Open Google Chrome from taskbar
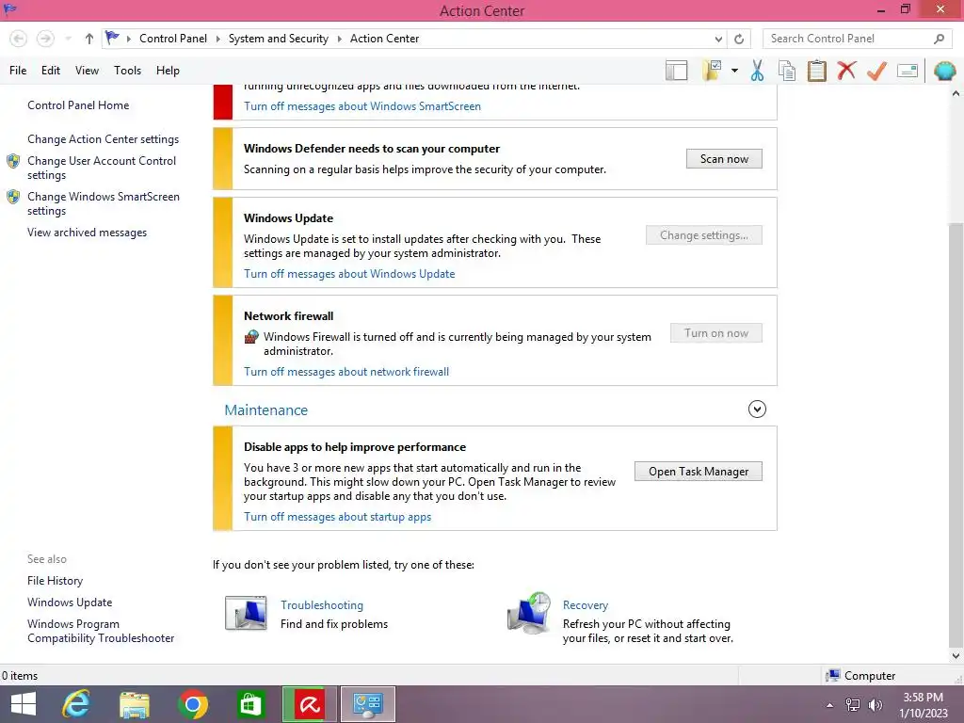Viewport: 964px width, 723px height. [x=193, y=704]
